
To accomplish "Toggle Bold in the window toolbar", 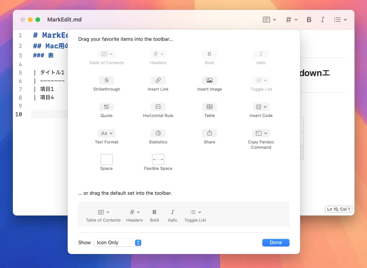I will 309,20.
